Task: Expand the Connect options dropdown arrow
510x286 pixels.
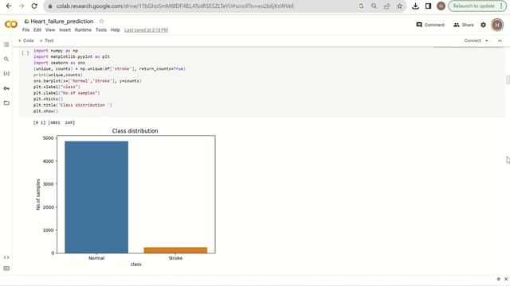Action: [x=487, y=41]
